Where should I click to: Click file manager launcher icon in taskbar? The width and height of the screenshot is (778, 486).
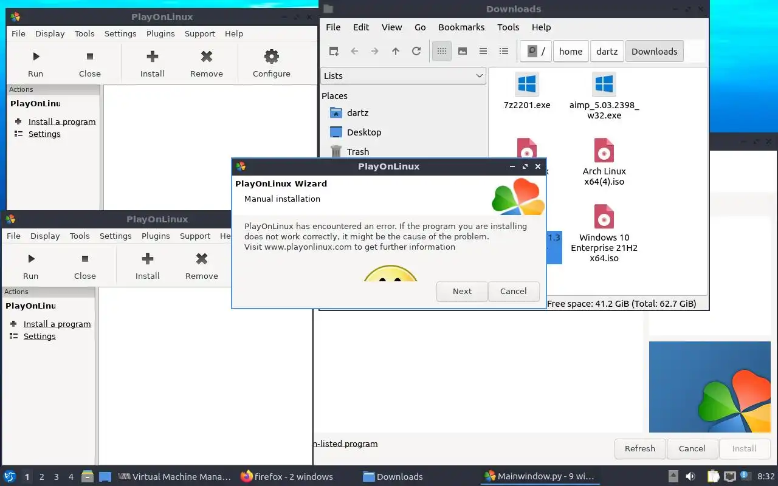tap(88, 477)
